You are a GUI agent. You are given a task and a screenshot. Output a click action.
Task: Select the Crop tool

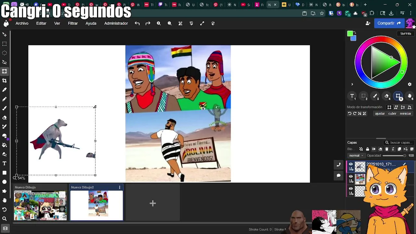(x=5, y=80)
